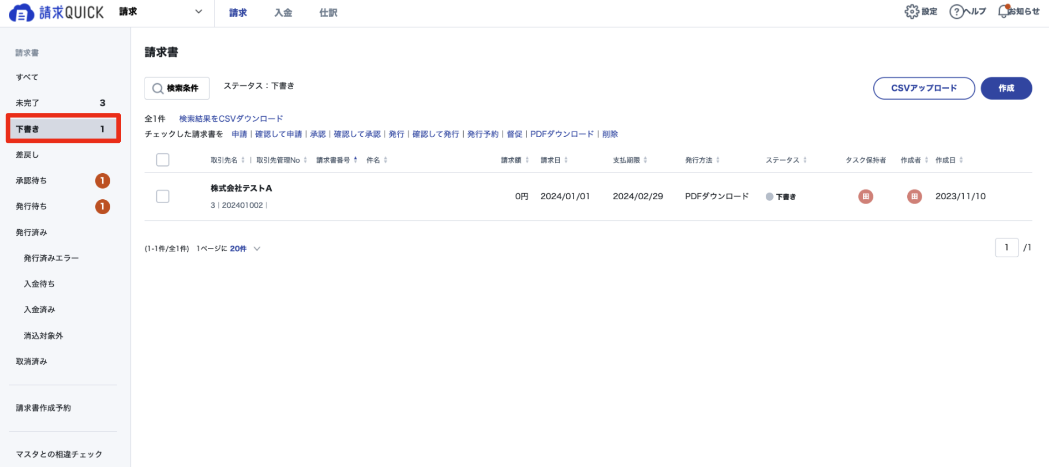
Task: Click the task holder avatar icon
Action: (x=866, y=196)
